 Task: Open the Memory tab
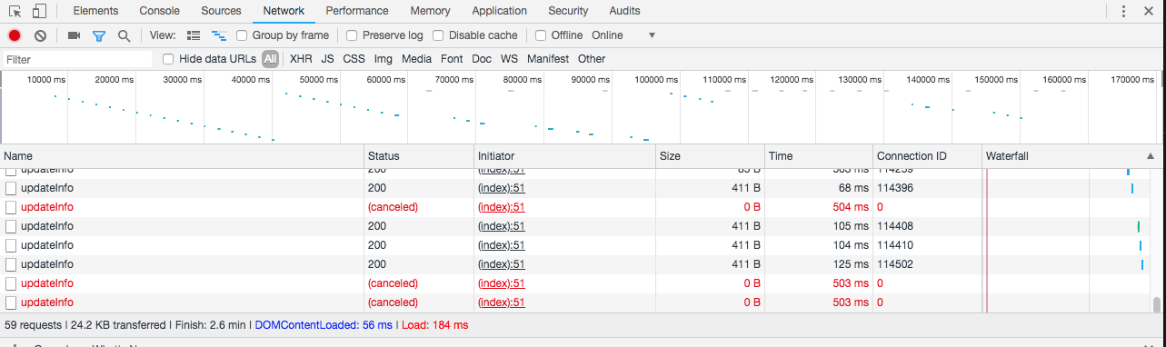[430, 11]
